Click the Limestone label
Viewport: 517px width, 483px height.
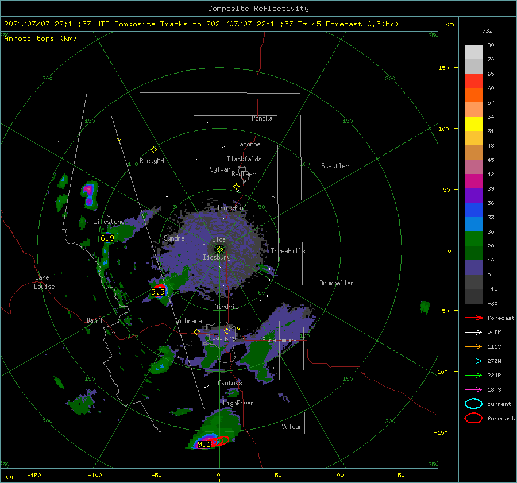click(109, 222)
